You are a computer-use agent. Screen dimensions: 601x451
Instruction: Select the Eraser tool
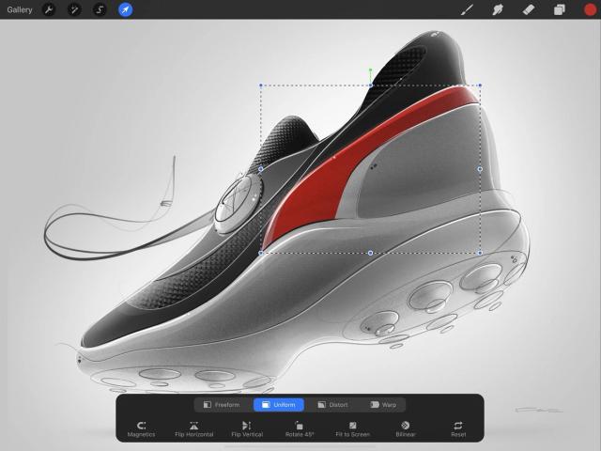tap(529, 9)
